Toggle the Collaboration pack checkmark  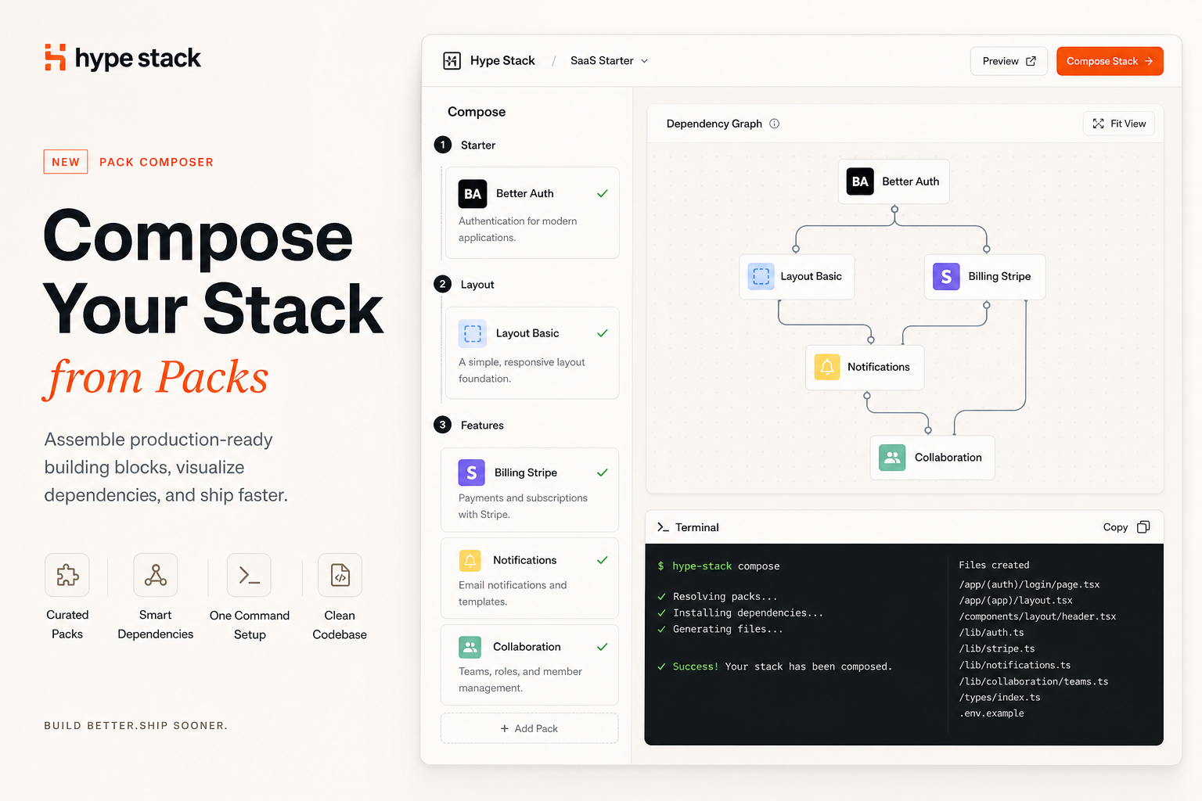point(603,647)
